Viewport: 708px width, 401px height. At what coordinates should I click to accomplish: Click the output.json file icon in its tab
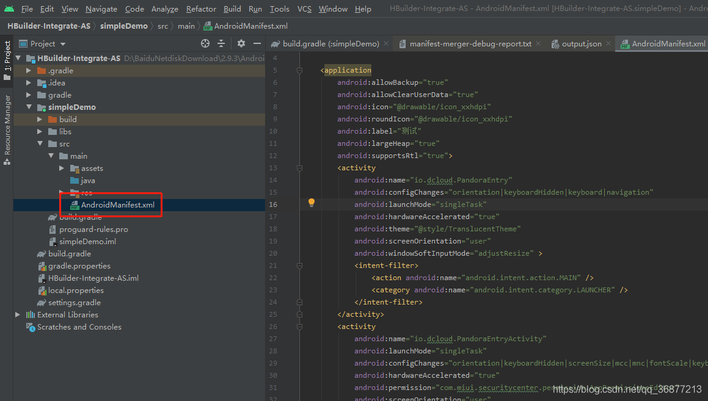[x=555, y=43]
